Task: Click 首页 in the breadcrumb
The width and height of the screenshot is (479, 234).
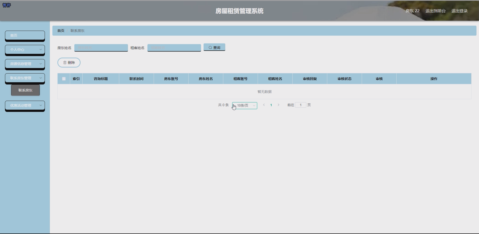Action: (x=61, y=31)
